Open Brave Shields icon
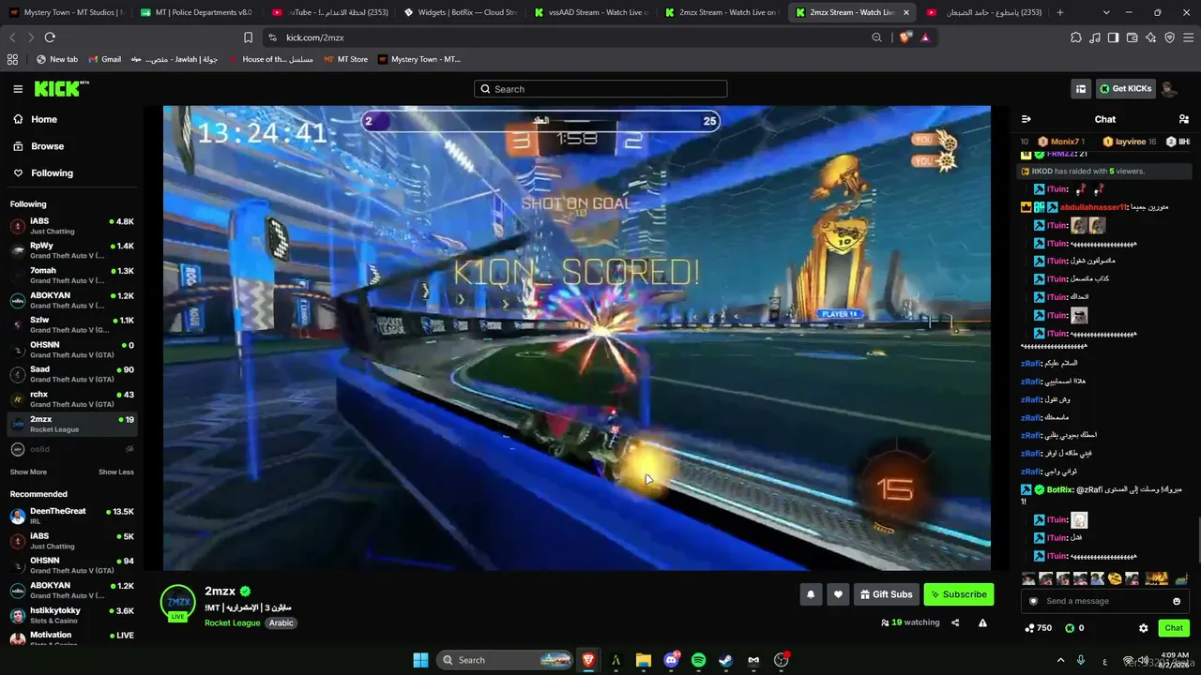This screenshot has height=675, width=1201. click(905, 37)
